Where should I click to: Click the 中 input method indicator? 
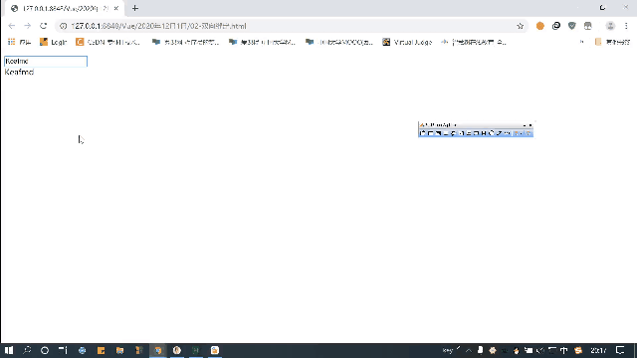pos(564,350)
